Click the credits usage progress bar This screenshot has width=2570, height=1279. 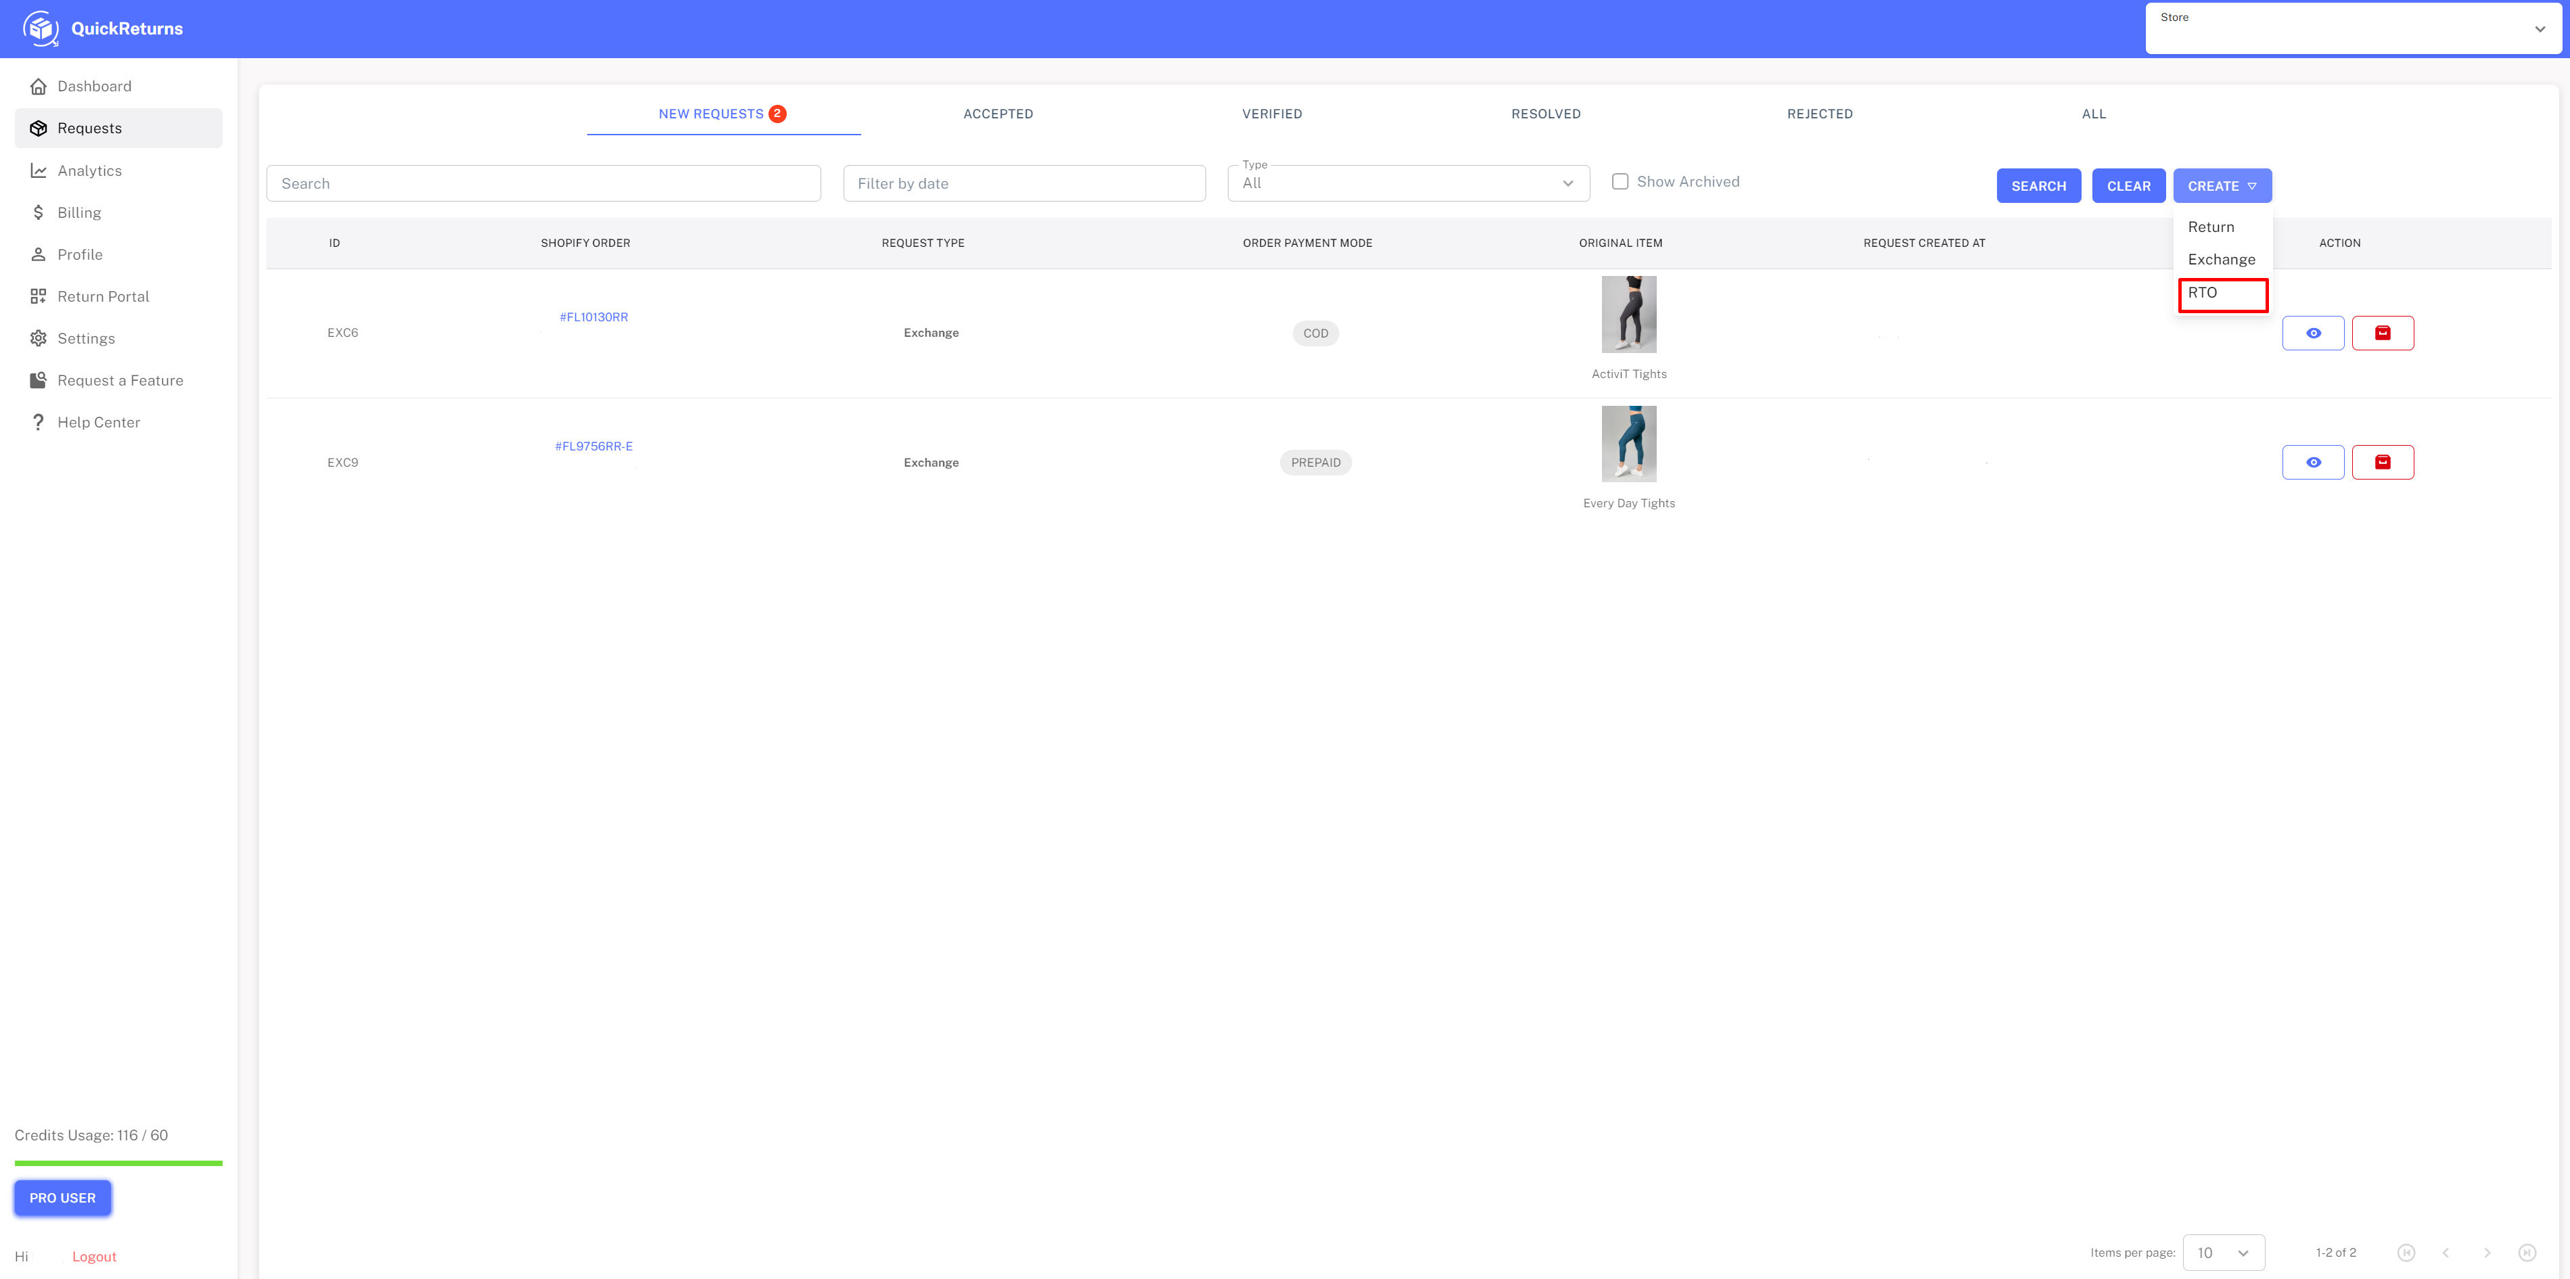[x=118, y=1163]
